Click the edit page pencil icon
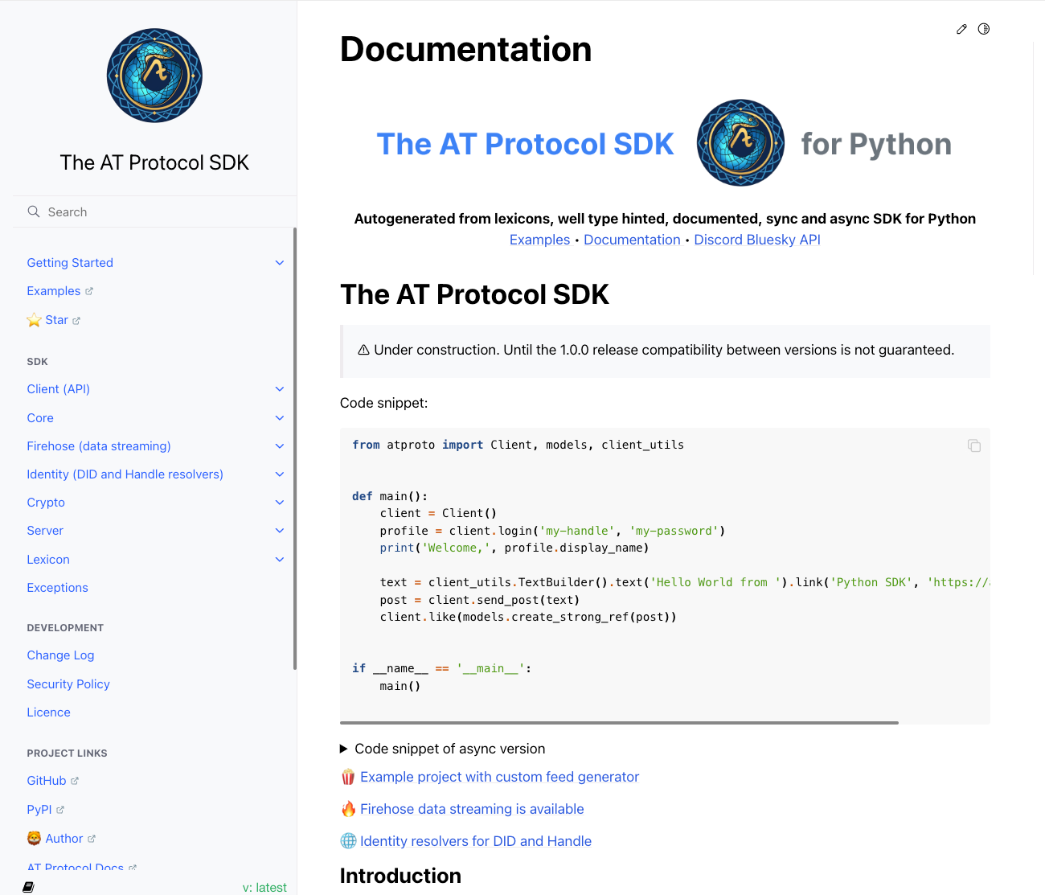The height and width of the screenshot is (895, 1045). coord(961,29)
